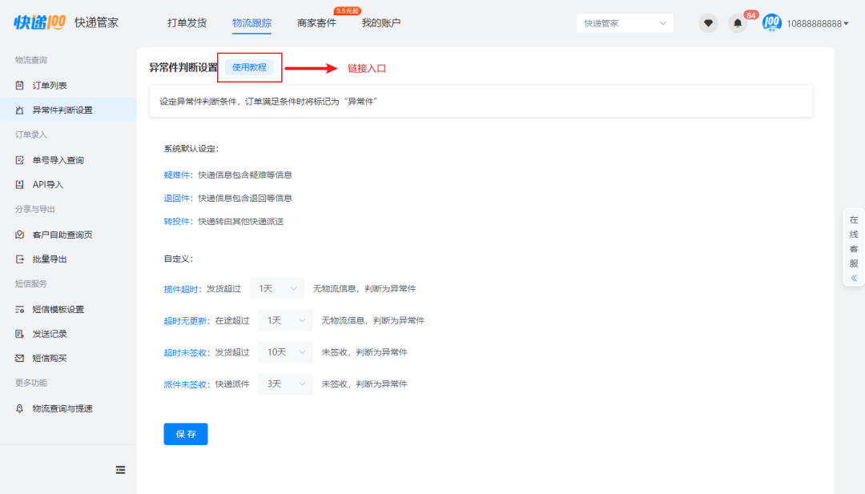Click the 发送记录 sidebar icon
The image size is (865, 494).
20,334
